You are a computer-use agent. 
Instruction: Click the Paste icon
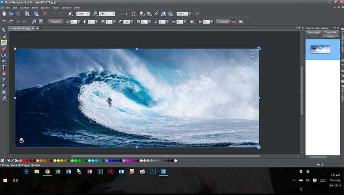(x=36, y=14)
